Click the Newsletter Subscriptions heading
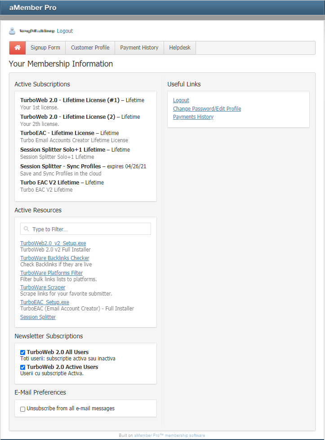The height and width of the screenshot is (440, 325). (x=49, y=336)
